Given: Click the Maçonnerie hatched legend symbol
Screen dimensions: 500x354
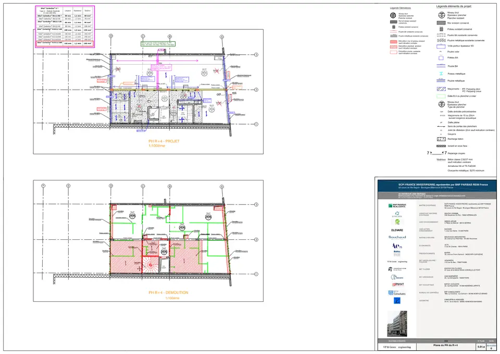Looking at the screenshot, I should click(441, 89).
